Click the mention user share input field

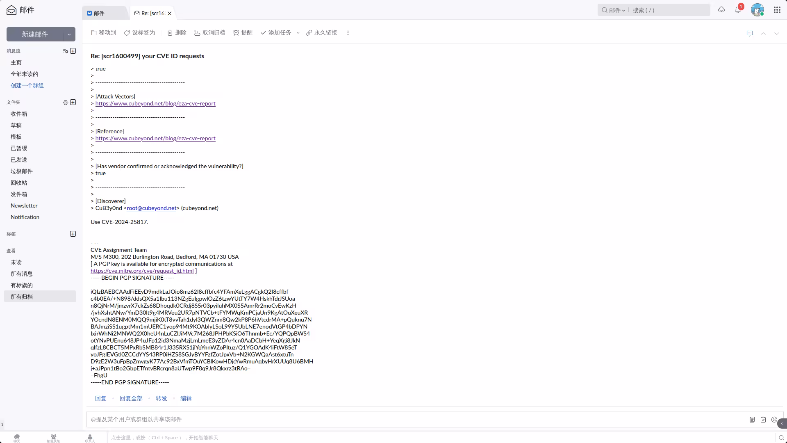click(410, 419)
